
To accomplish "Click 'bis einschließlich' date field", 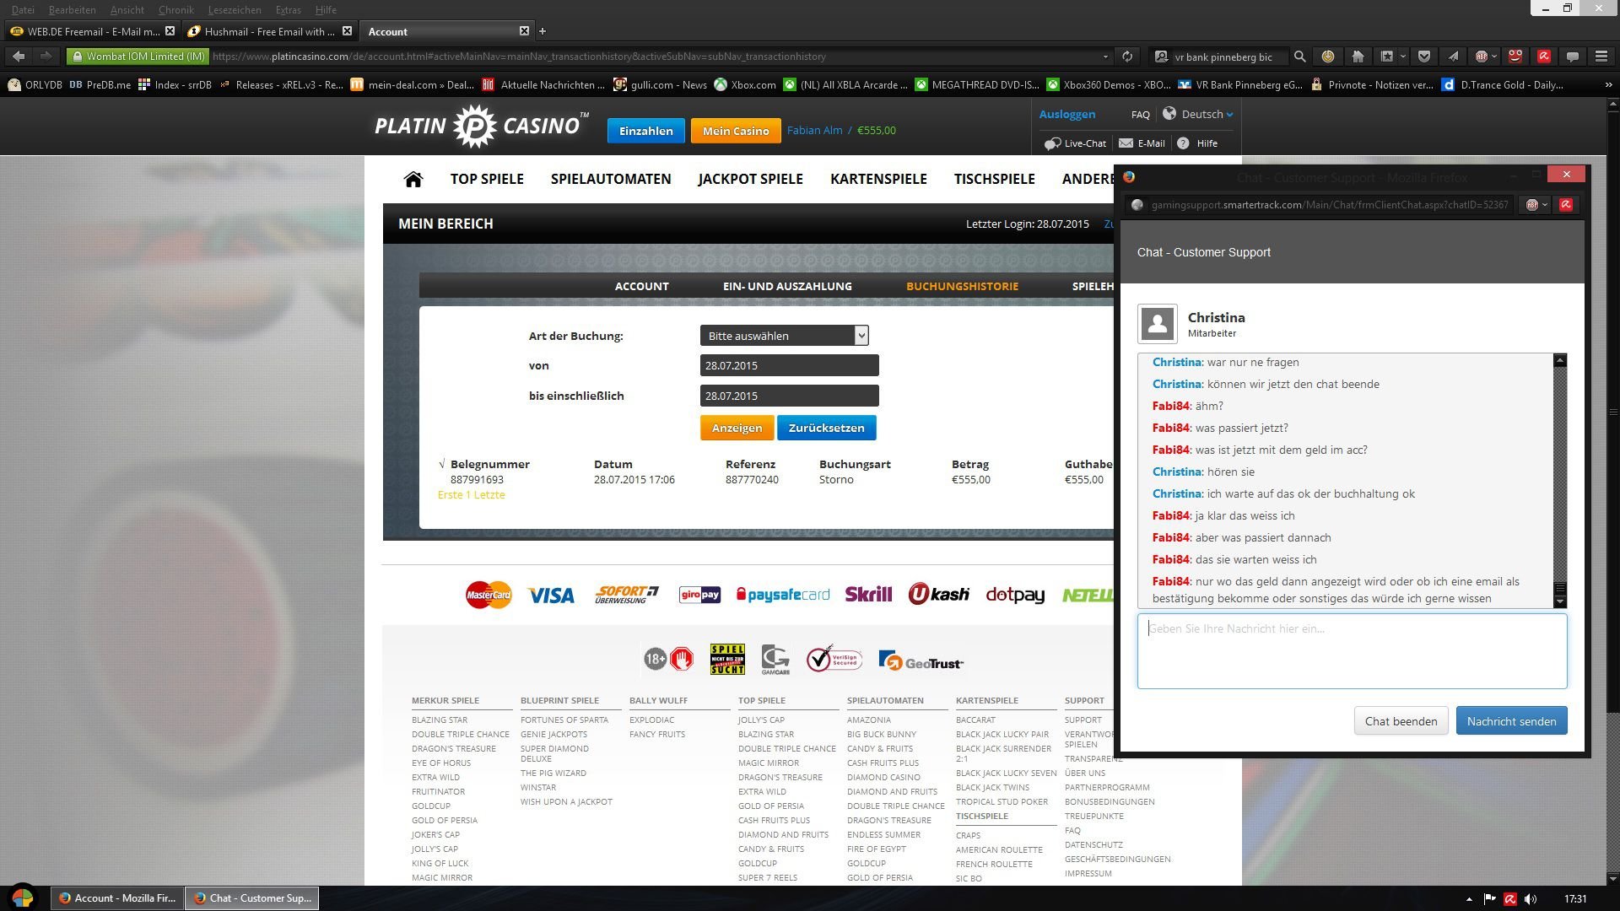I will point(789,396).
